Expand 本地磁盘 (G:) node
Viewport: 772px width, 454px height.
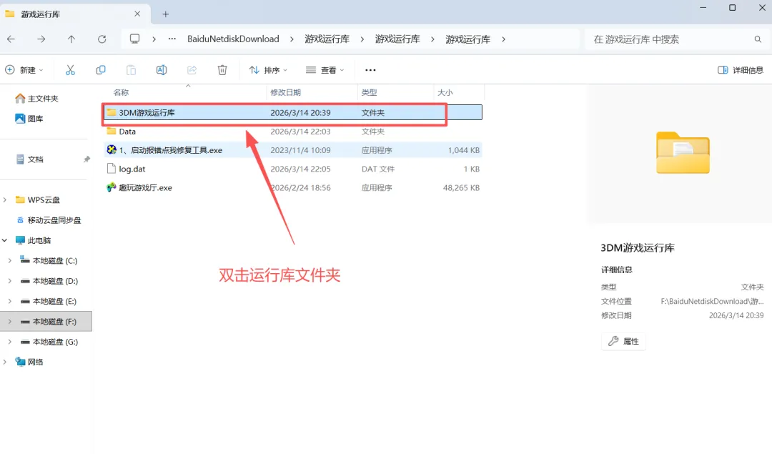[10, 341]
